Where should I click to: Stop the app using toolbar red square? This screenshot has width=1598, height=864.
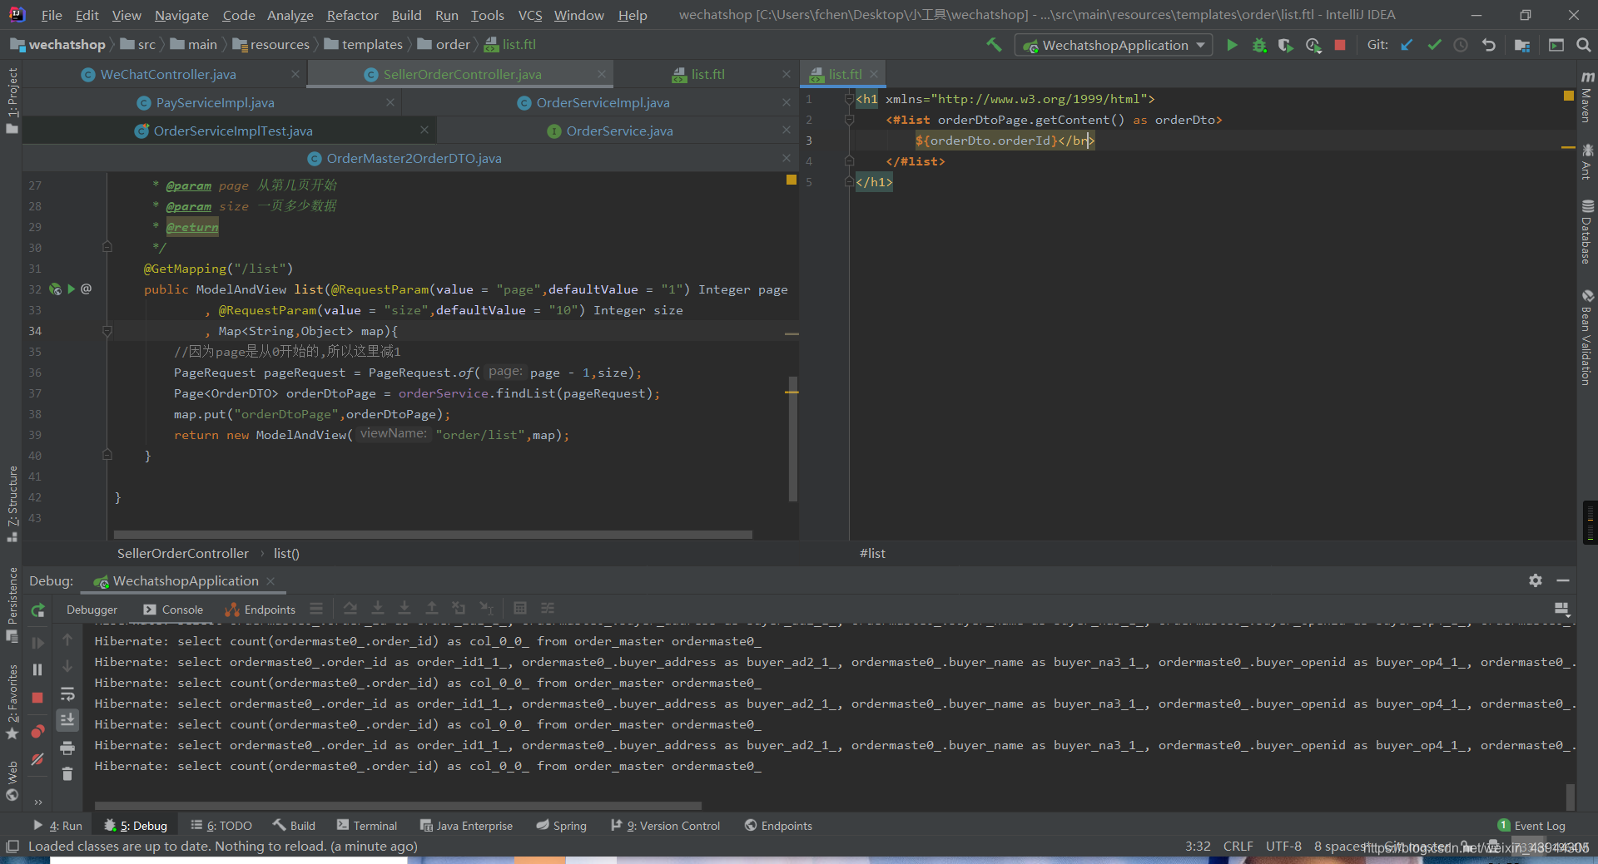coord(1340,45)
